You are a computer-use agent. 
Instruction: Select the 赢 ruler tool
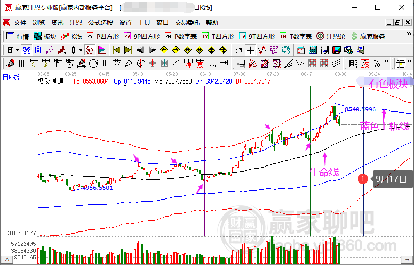(200, 63)
